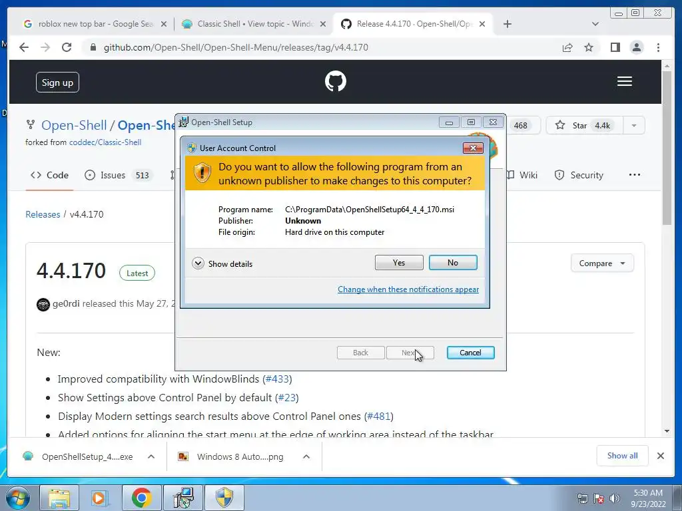Star the Open-Shell repository

pyautogui.click(x=584, y=126)
